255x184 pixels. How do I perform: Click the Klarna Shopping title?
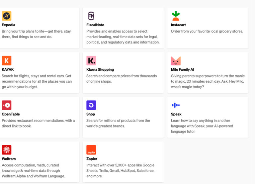100,69
